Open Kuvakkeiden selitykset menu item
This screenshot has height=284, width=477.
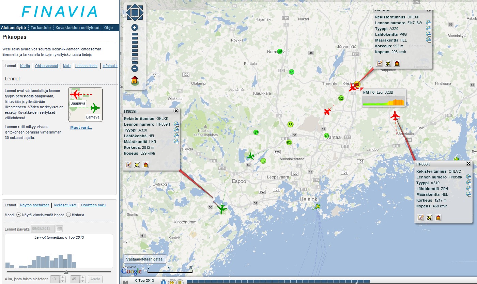(x=78, y=28)
